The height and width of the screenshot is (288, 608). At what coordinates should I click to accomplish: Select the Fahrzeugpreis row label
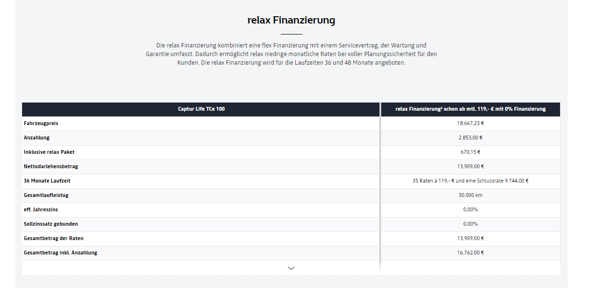(x=41, y=124)
